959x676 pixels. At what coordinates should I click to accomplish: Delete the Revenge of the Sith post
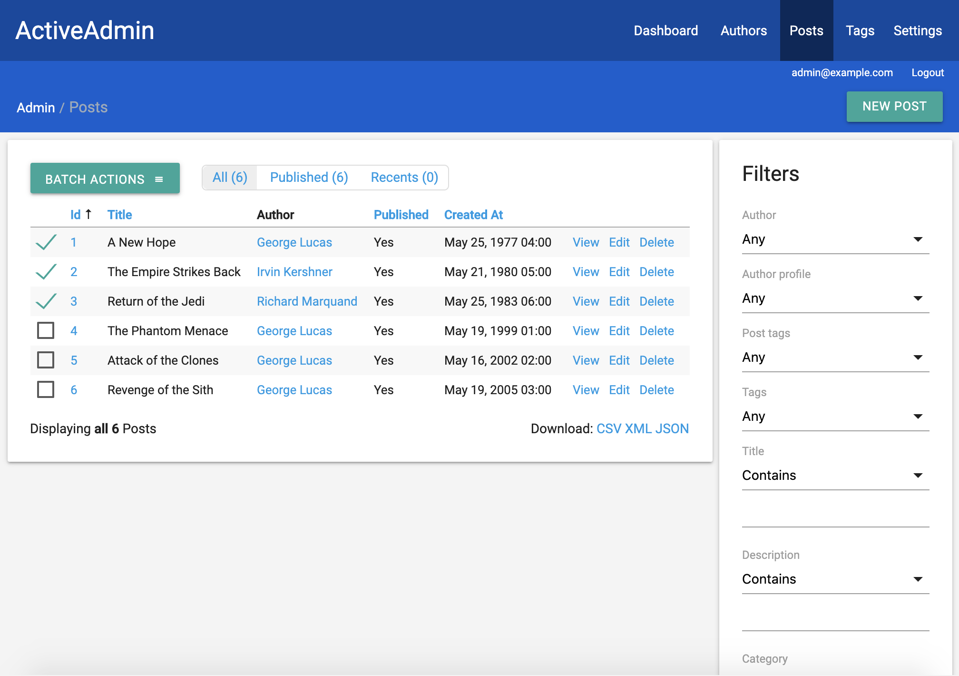[656, 390]
